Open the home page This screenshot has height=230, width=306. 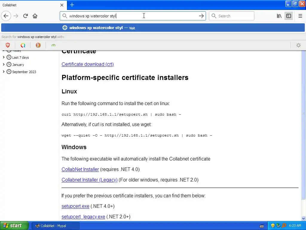point(35,16)
